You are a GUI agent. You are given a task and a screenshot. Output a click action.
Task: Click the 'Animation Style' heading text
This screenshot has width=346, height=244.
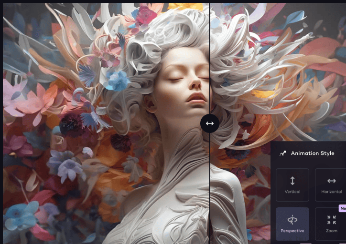pyautogui.click(x=313, y=153)
